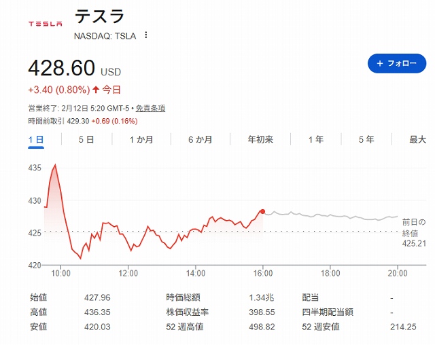Switch to the 5日 chart tab

point(86,139)
